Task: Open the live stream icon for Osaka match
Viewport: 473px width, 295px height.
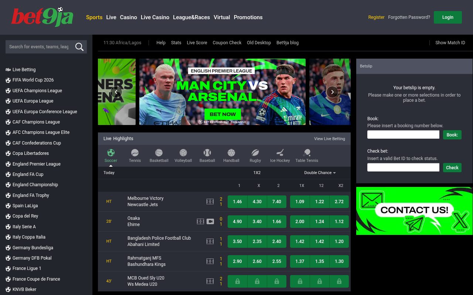Action: tap(210, 221)
